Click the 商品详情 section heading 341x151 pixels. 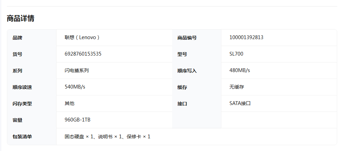(x=20, y=19)
